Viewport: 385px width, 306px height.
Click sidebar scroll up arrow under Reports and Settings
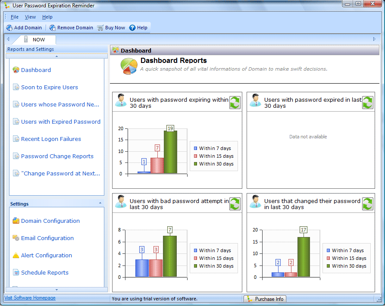pos(57,56)
